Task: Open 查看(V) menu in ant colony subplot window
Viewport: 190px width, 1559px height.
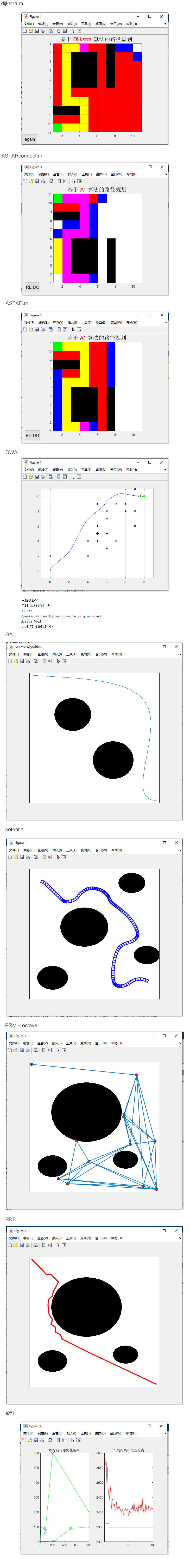Action: point(58,1433)
